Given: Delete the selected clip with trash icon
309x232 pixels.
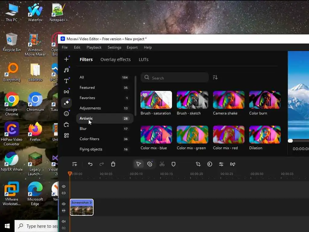Looking at the screenshot, I should (x=113, y=164).
